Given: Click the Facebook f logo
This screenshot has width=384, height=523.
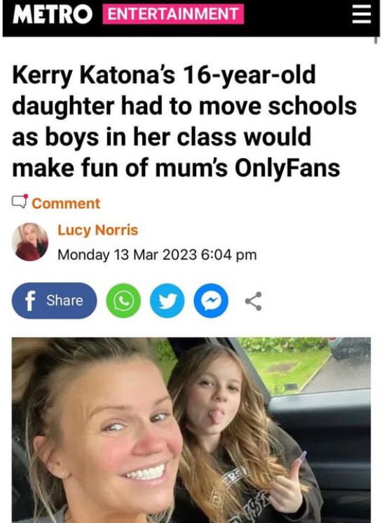Looking at the screenshot, I should point(30,301).
